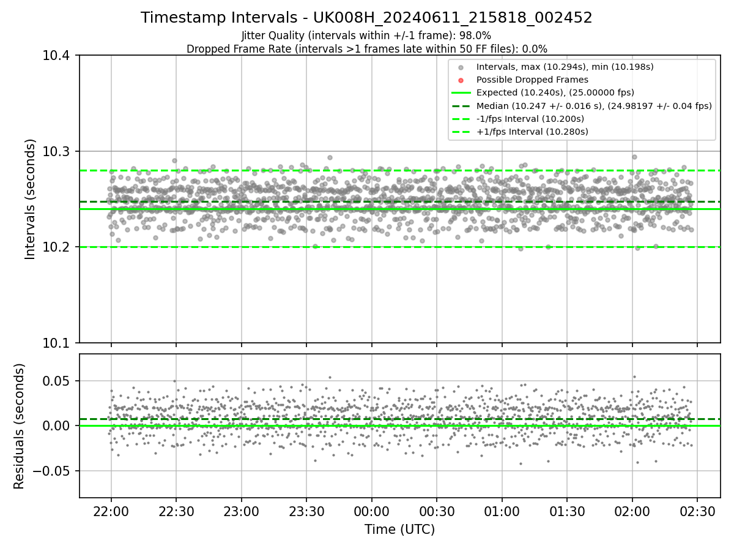Click the "Residuals (seconds)" y-axis label

click(x=20, y=426)
